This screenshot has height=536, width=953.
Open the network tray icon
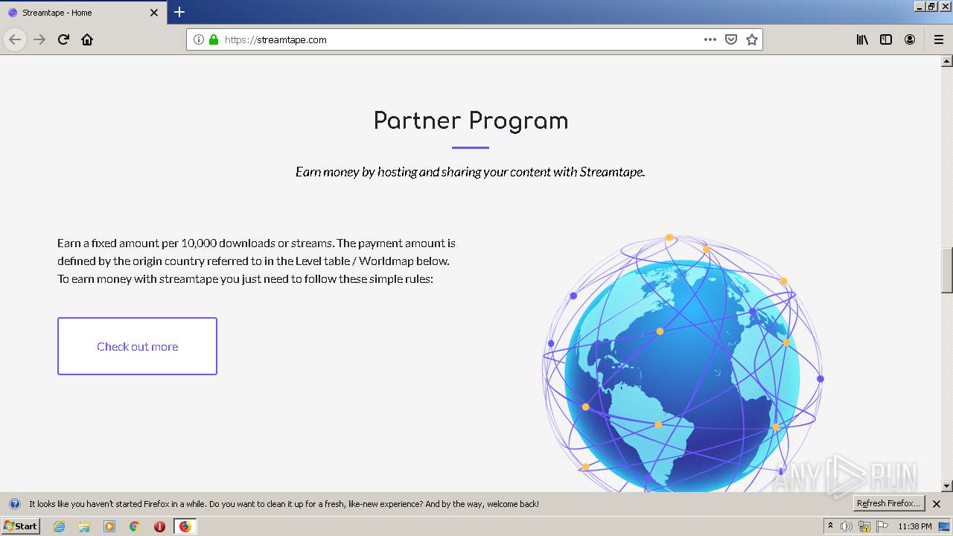tap(864, 526)
